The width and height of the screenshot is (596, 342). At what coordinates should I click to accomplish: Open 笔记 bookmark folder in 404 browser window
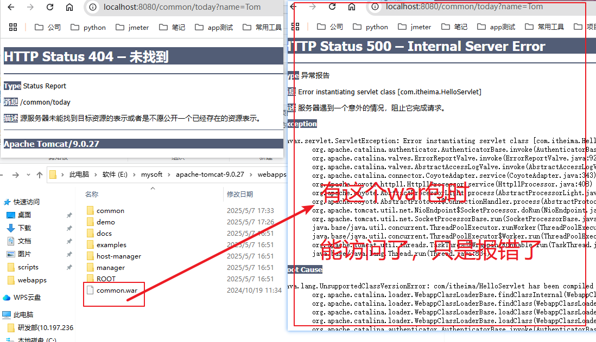click(172, 27)
